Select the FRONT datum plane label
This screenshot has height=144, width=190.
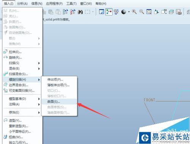pos(149,100)
